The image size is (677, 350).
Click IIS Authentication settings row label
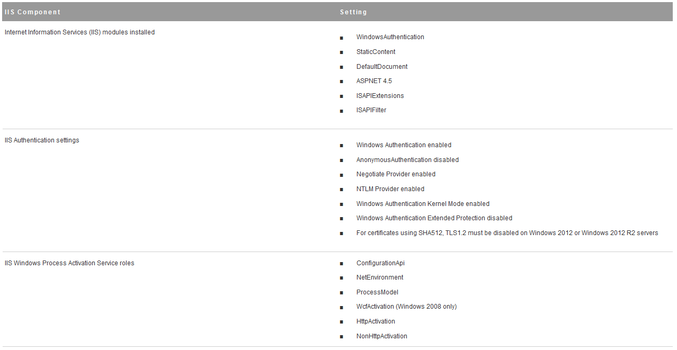[x=42, y=140]
